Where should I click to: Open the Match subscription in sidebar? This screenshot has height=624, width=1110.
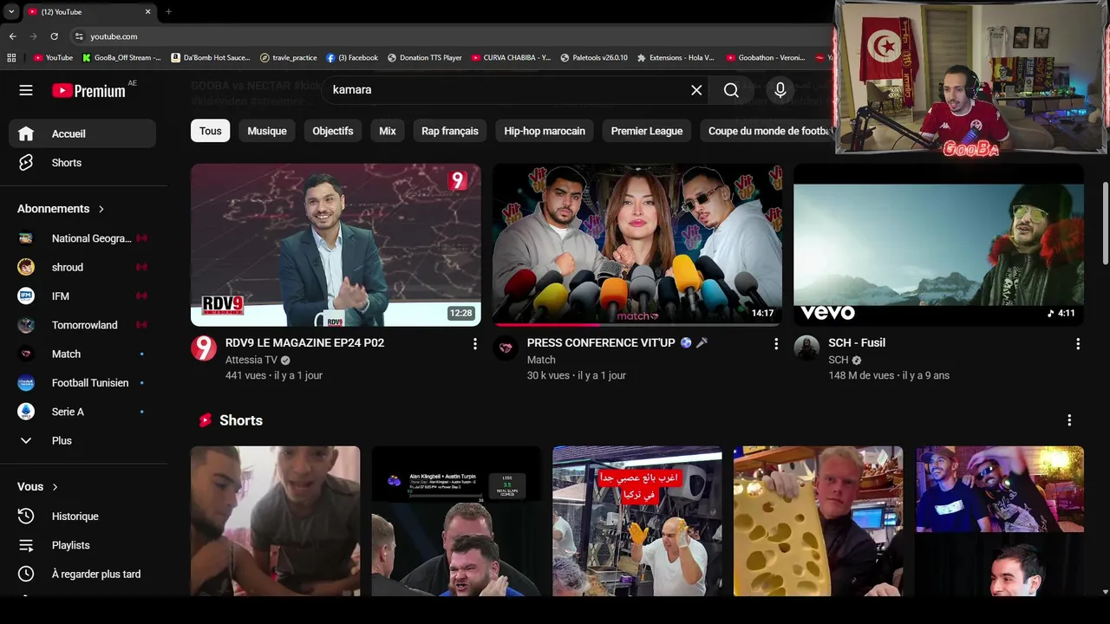[82, 354]
